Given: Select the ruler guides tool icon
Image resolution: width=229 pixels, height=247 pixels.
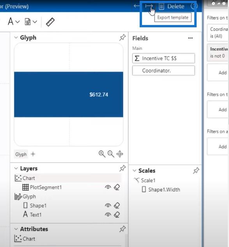Looking at the screenshot, I should [x=50, y=22].
